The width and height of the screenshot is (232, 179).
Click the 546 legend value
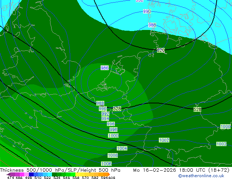coord(67,178)
